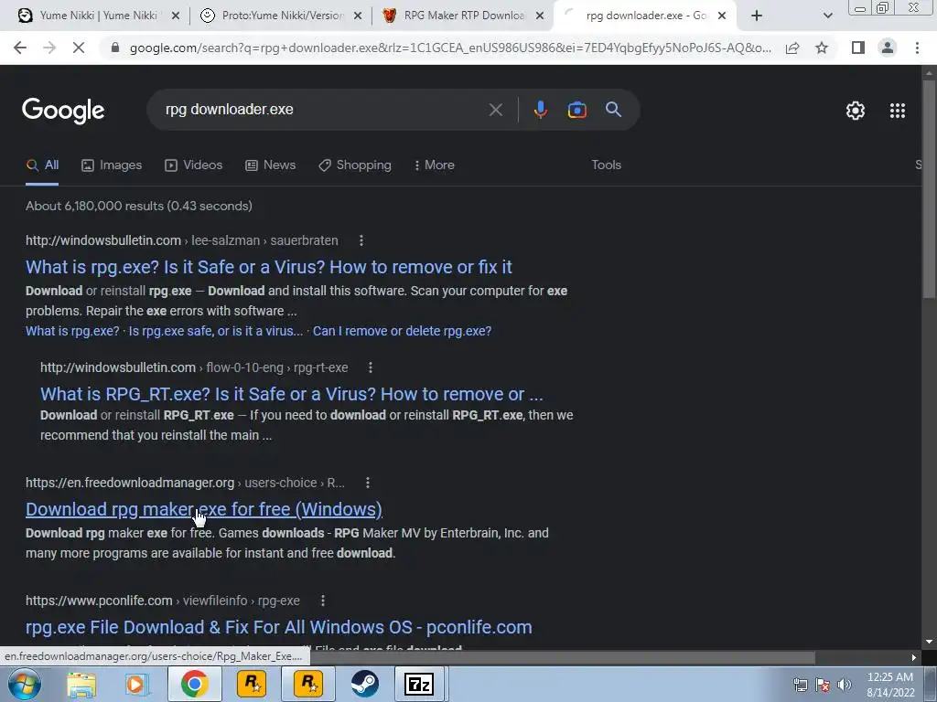Open 7-Zip from the taskbar
Viewport: 937px width, 702px height.
click(x=419, y=684)
